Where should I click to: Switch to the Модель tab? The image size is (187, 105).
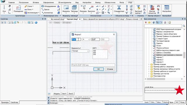[57, 94]
